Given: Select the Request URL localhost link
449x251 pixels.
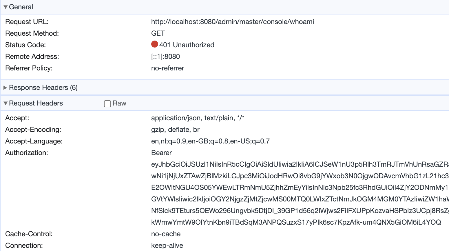Looking at the screenshot, I should [x=232, y=21].
